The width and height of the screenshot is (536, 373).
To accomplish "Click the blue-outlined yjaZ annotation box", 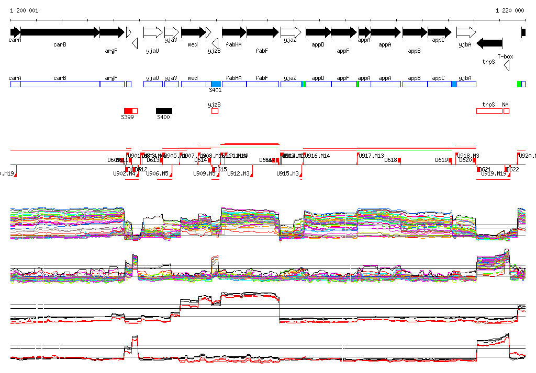I will tap(291, 84).
